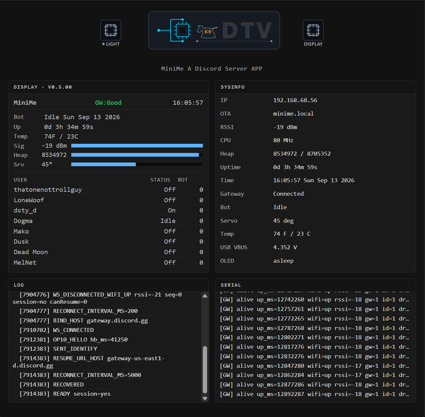Image resolution: width=425 pixels, height=417 pixels.
Task: Click Heap value 8534972 / 8705352
Action: tap(302, 154)
